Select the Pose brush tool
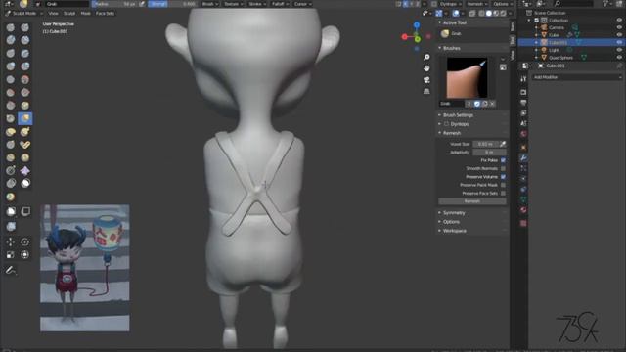The height and width of the screenshot is (352, 626). (25, 145)
